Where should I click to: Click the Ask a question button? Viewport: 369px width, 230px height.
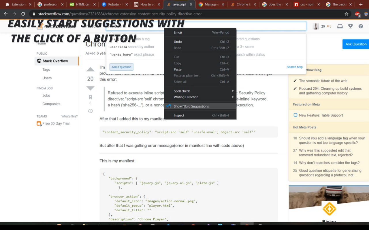[x=121, y=67]
